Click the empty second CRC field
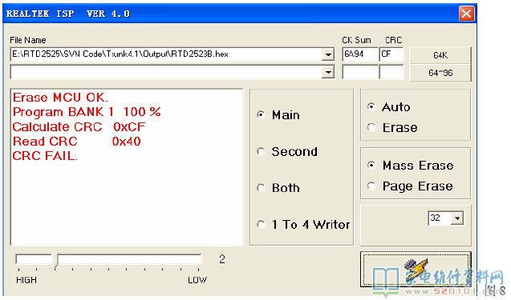 click(391, 72)
